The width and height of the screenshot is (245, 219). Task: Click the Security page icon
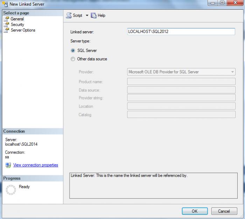6,25
